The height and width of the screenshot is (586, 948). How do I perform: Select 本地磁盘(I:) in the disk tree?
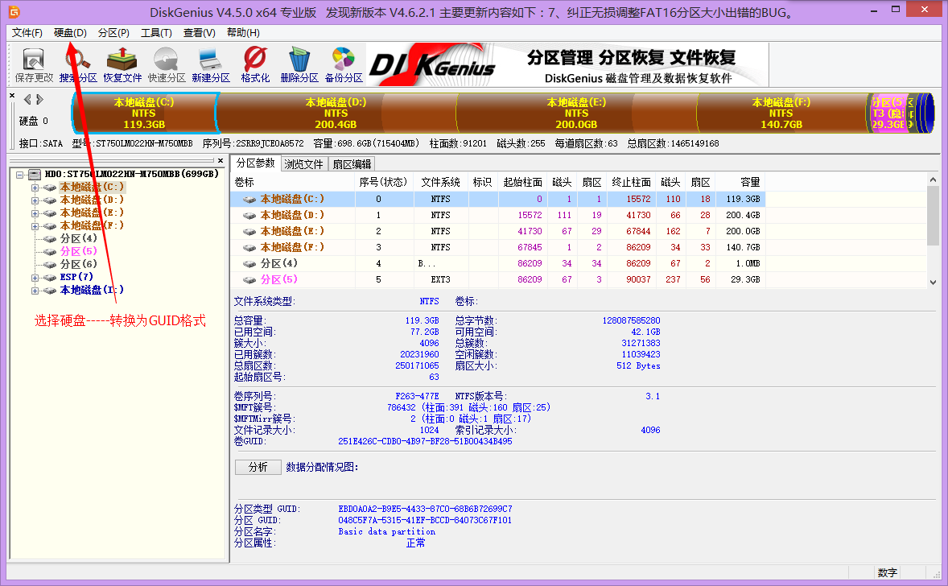(x=92, y=291)
